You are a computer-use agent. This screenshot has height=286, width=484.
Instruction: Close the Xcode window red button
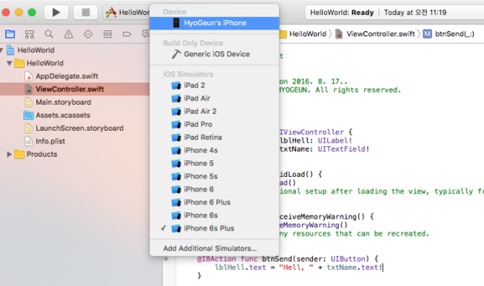click(x=6, y=13)
